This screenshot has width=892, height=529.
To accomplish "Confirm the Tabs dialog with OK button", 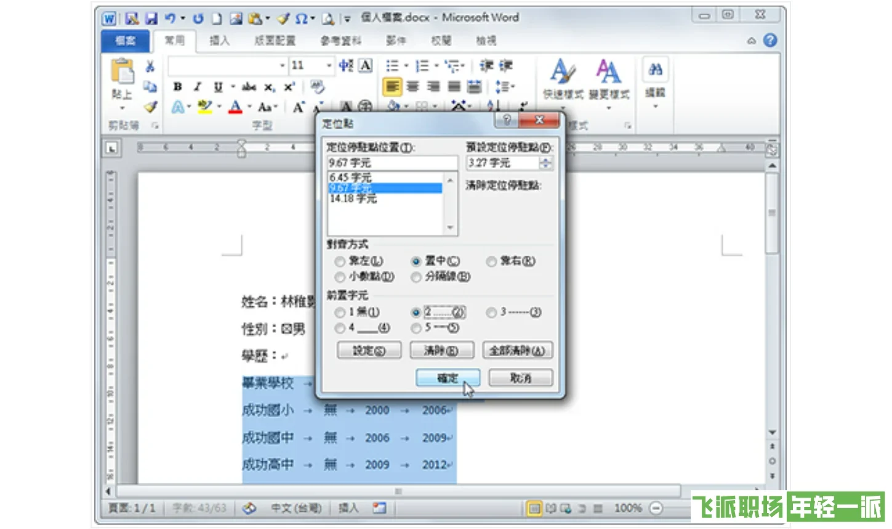I will [448, 378].
